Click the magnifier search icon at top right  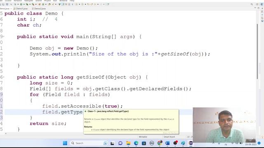coord(252,5)
